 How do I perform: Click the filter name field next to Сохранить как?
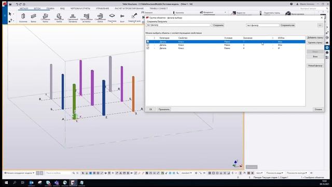pos(262,25)
